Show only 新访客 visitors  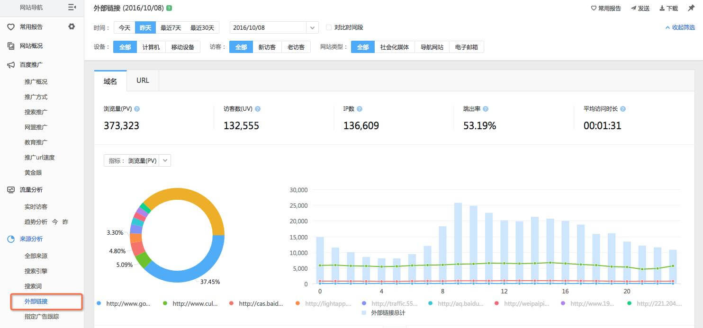pos(267,46)
